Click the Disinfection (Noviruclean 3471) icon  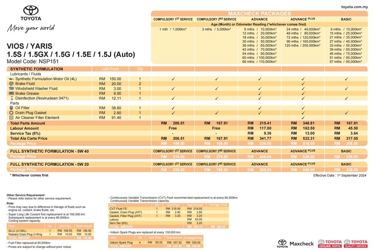[x=12, y=98]
